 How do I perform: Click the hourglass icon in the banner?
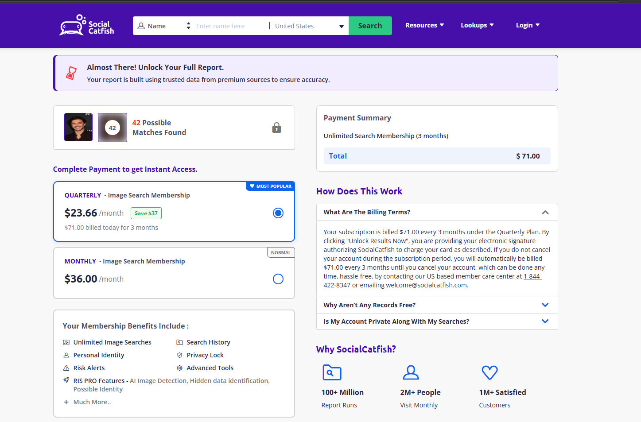71,73
